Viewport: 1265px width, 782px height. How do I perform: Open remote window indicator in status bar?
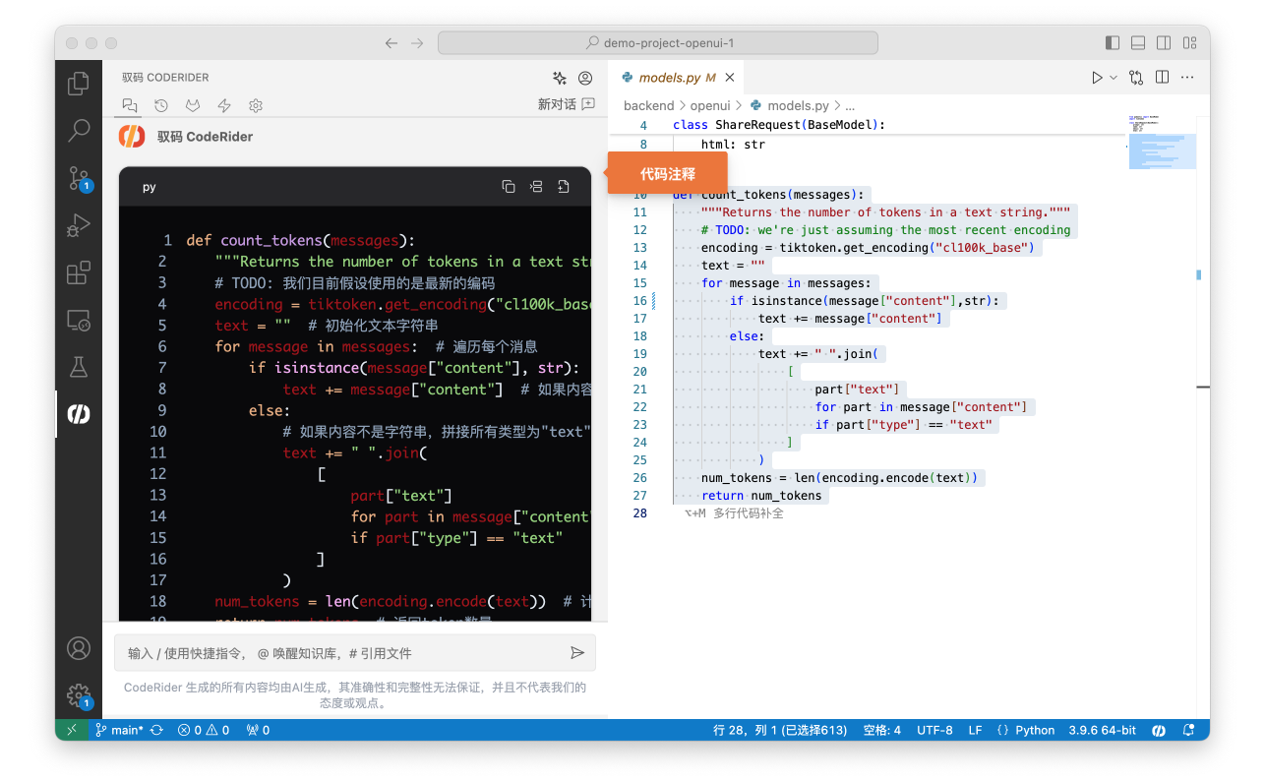pos(71,730)
